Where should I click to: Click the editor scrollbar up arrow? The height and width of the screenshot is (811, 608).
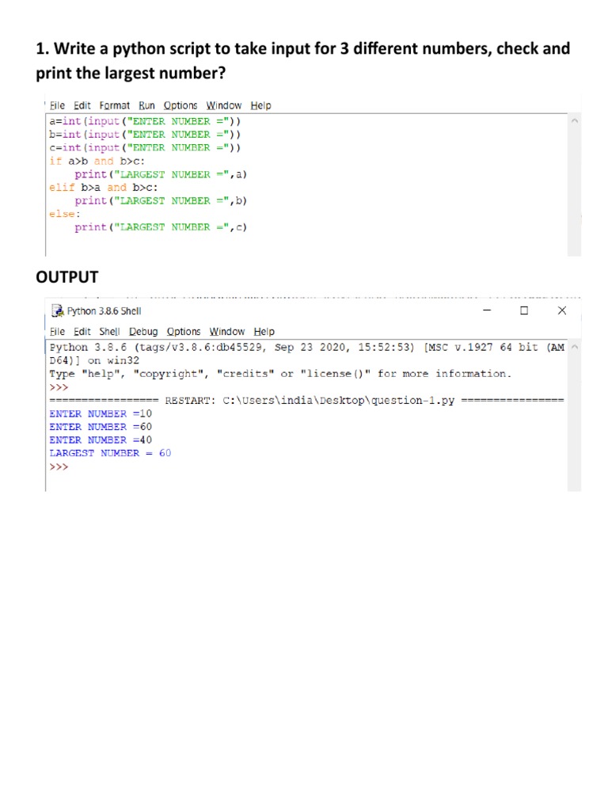(575, 121)
